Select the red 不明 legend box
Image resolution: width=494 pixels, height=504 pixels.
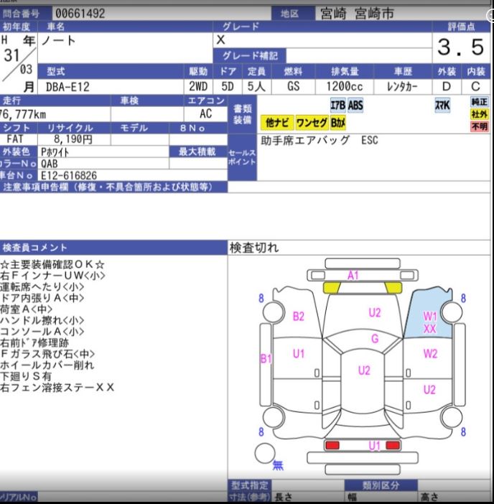click(479, 126)
